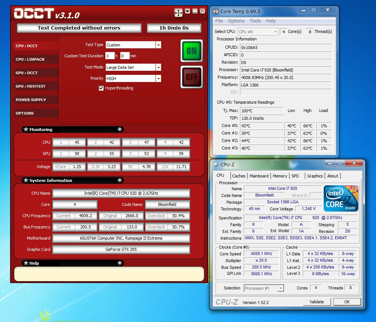Image resolution: width=376 pixels, height=322 pixels.
Task: Click the Custom Test Duration minutes field
Action: (x=125, y=56)
